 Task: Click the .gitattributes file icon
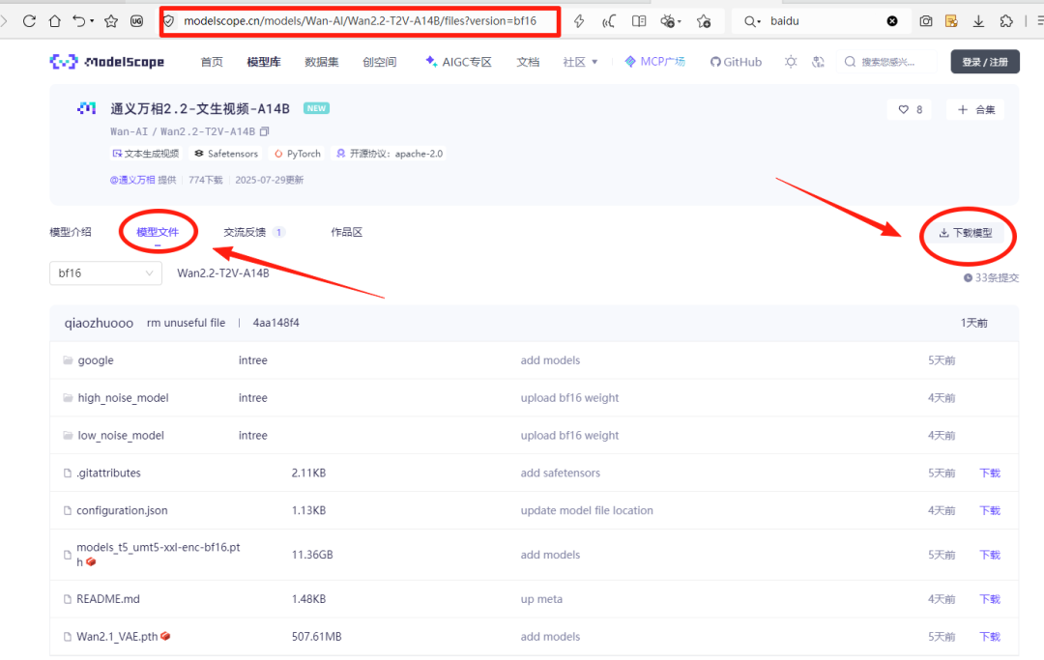(x=68, y=473)
